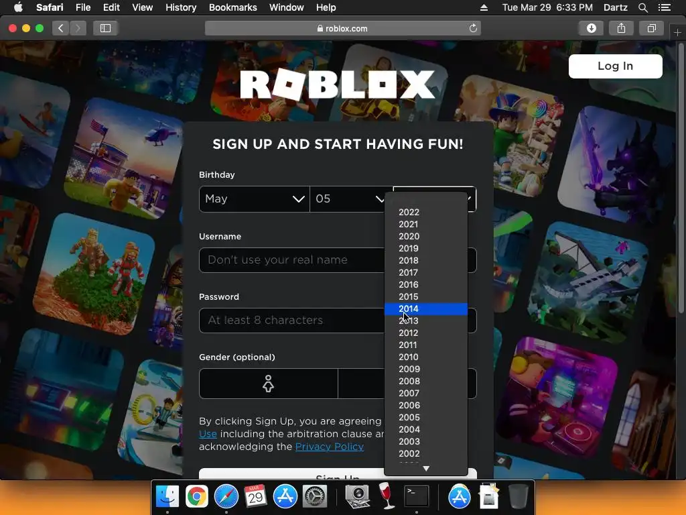The image size is (686, 515).
Task: Open Finder from the Dock
Action: [167, 497]
